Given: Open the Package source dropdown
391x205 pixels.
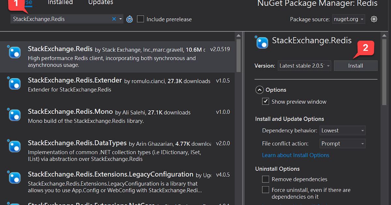Looking at the screenshot, I should coord(348,19).
